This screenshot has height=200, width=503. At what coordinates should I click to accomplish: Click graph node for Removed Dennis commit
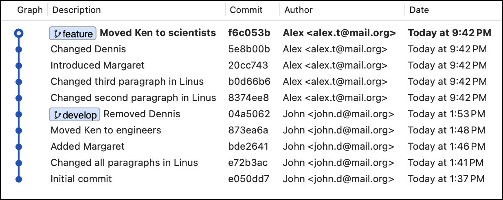click(18, 114)
